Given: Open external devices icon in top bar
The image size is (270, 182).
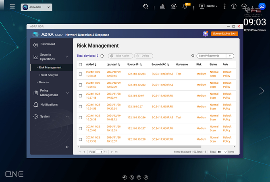Looking at the screenshot, I should tap(174, 6).
